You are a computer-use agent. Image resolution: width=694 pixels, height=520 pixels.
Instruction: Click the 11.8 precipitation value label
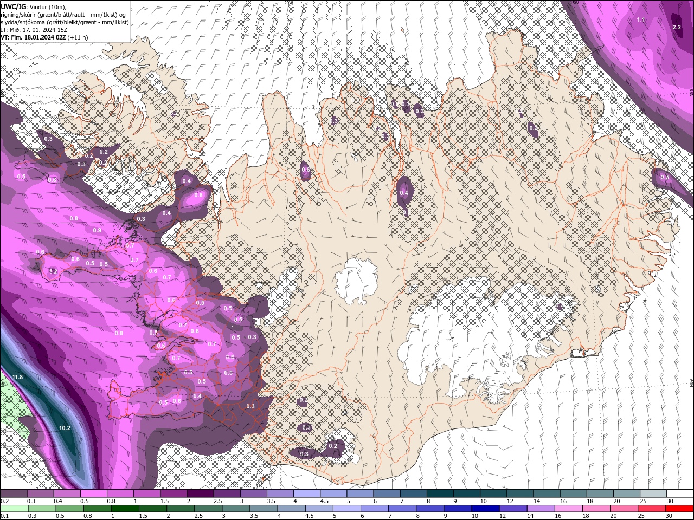pyautogui.click(x=17, y=377)
